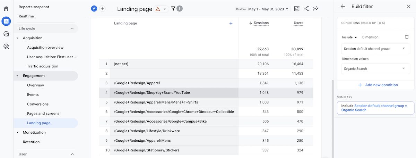This screenshot has width=416, height=158.
Task: Open the Advertising icon in left rail
Action: (6, 46)
